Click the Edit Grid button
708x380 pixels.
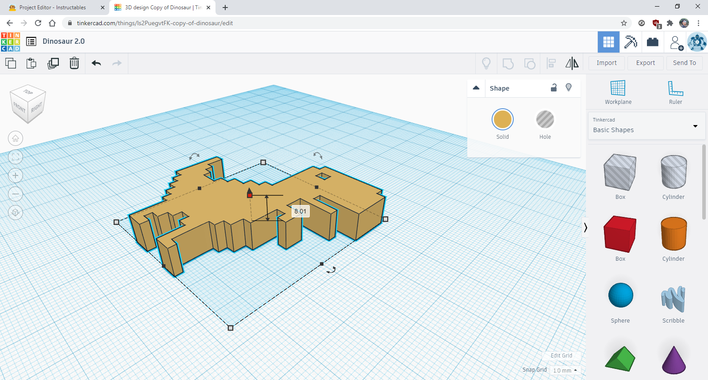(562, 356)
